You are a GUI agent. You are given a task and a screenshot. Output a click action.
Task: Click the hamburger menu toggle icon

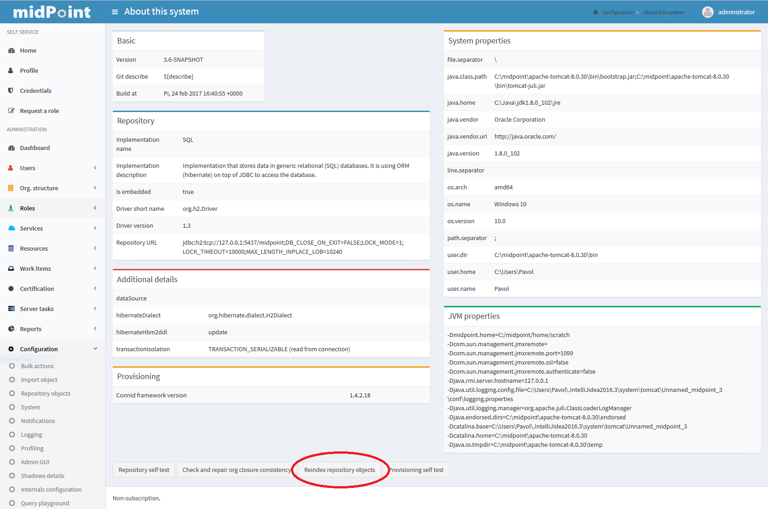tap(115, 12)
